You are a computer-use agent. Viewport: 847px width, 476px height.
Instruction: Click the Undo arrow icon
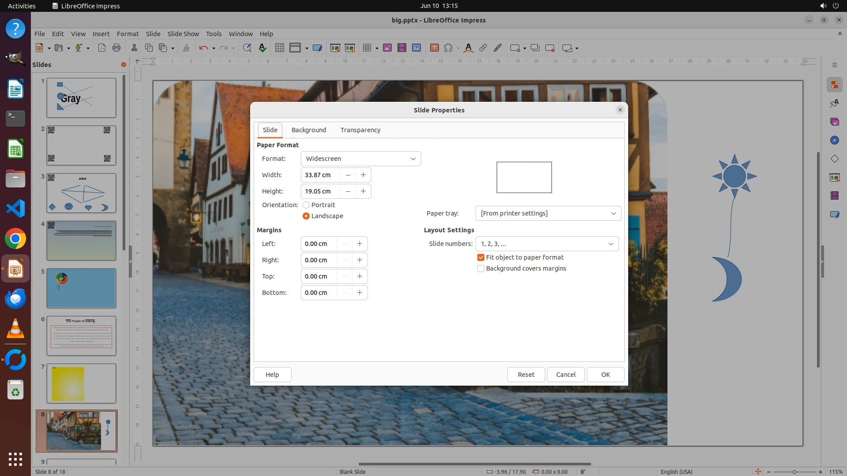203,48
